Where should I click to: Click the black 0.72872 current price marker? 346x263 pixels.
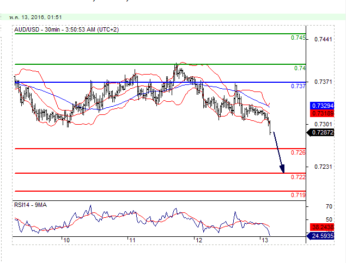click(x=320, y=133)
